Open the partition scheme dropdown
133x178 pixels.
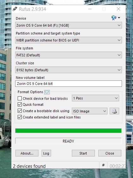tap(68, 40)
